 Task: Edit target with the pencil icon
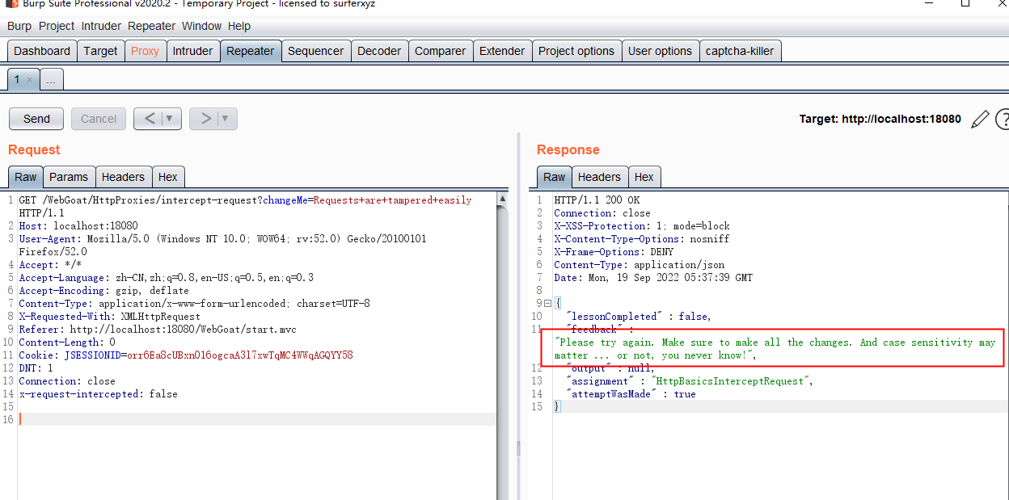980,120
